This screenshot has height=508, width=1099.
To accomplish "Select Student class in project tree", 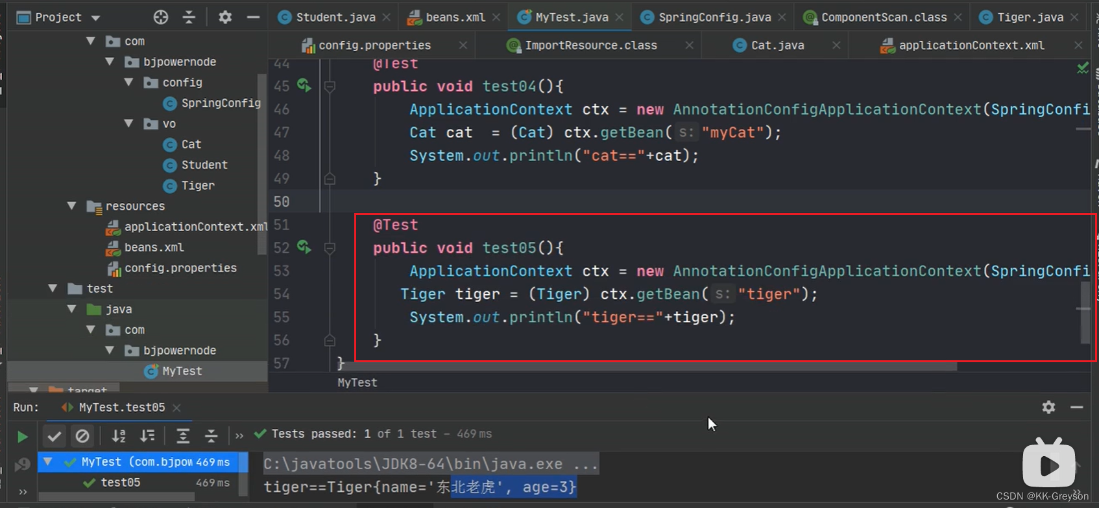I will click(195, 165).
